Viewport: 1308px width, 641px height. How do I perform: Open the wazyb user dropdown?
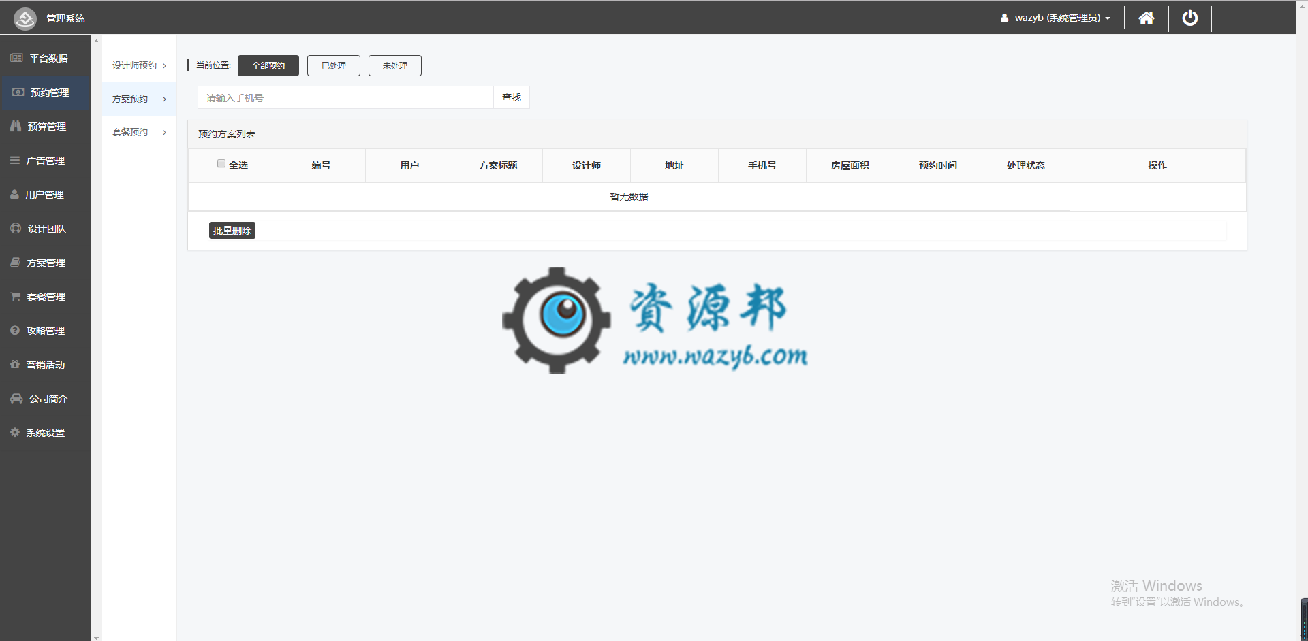[1055, 18]
